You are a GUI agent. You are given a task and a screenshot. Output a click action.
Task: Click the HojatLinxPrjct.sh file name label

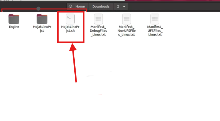click(x=70, y=29)
